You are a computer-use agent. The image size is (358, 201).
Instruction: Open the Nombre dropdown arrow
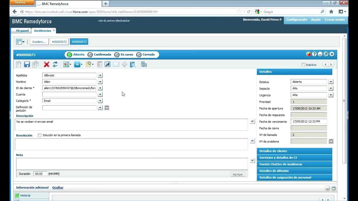pos(100,82)
